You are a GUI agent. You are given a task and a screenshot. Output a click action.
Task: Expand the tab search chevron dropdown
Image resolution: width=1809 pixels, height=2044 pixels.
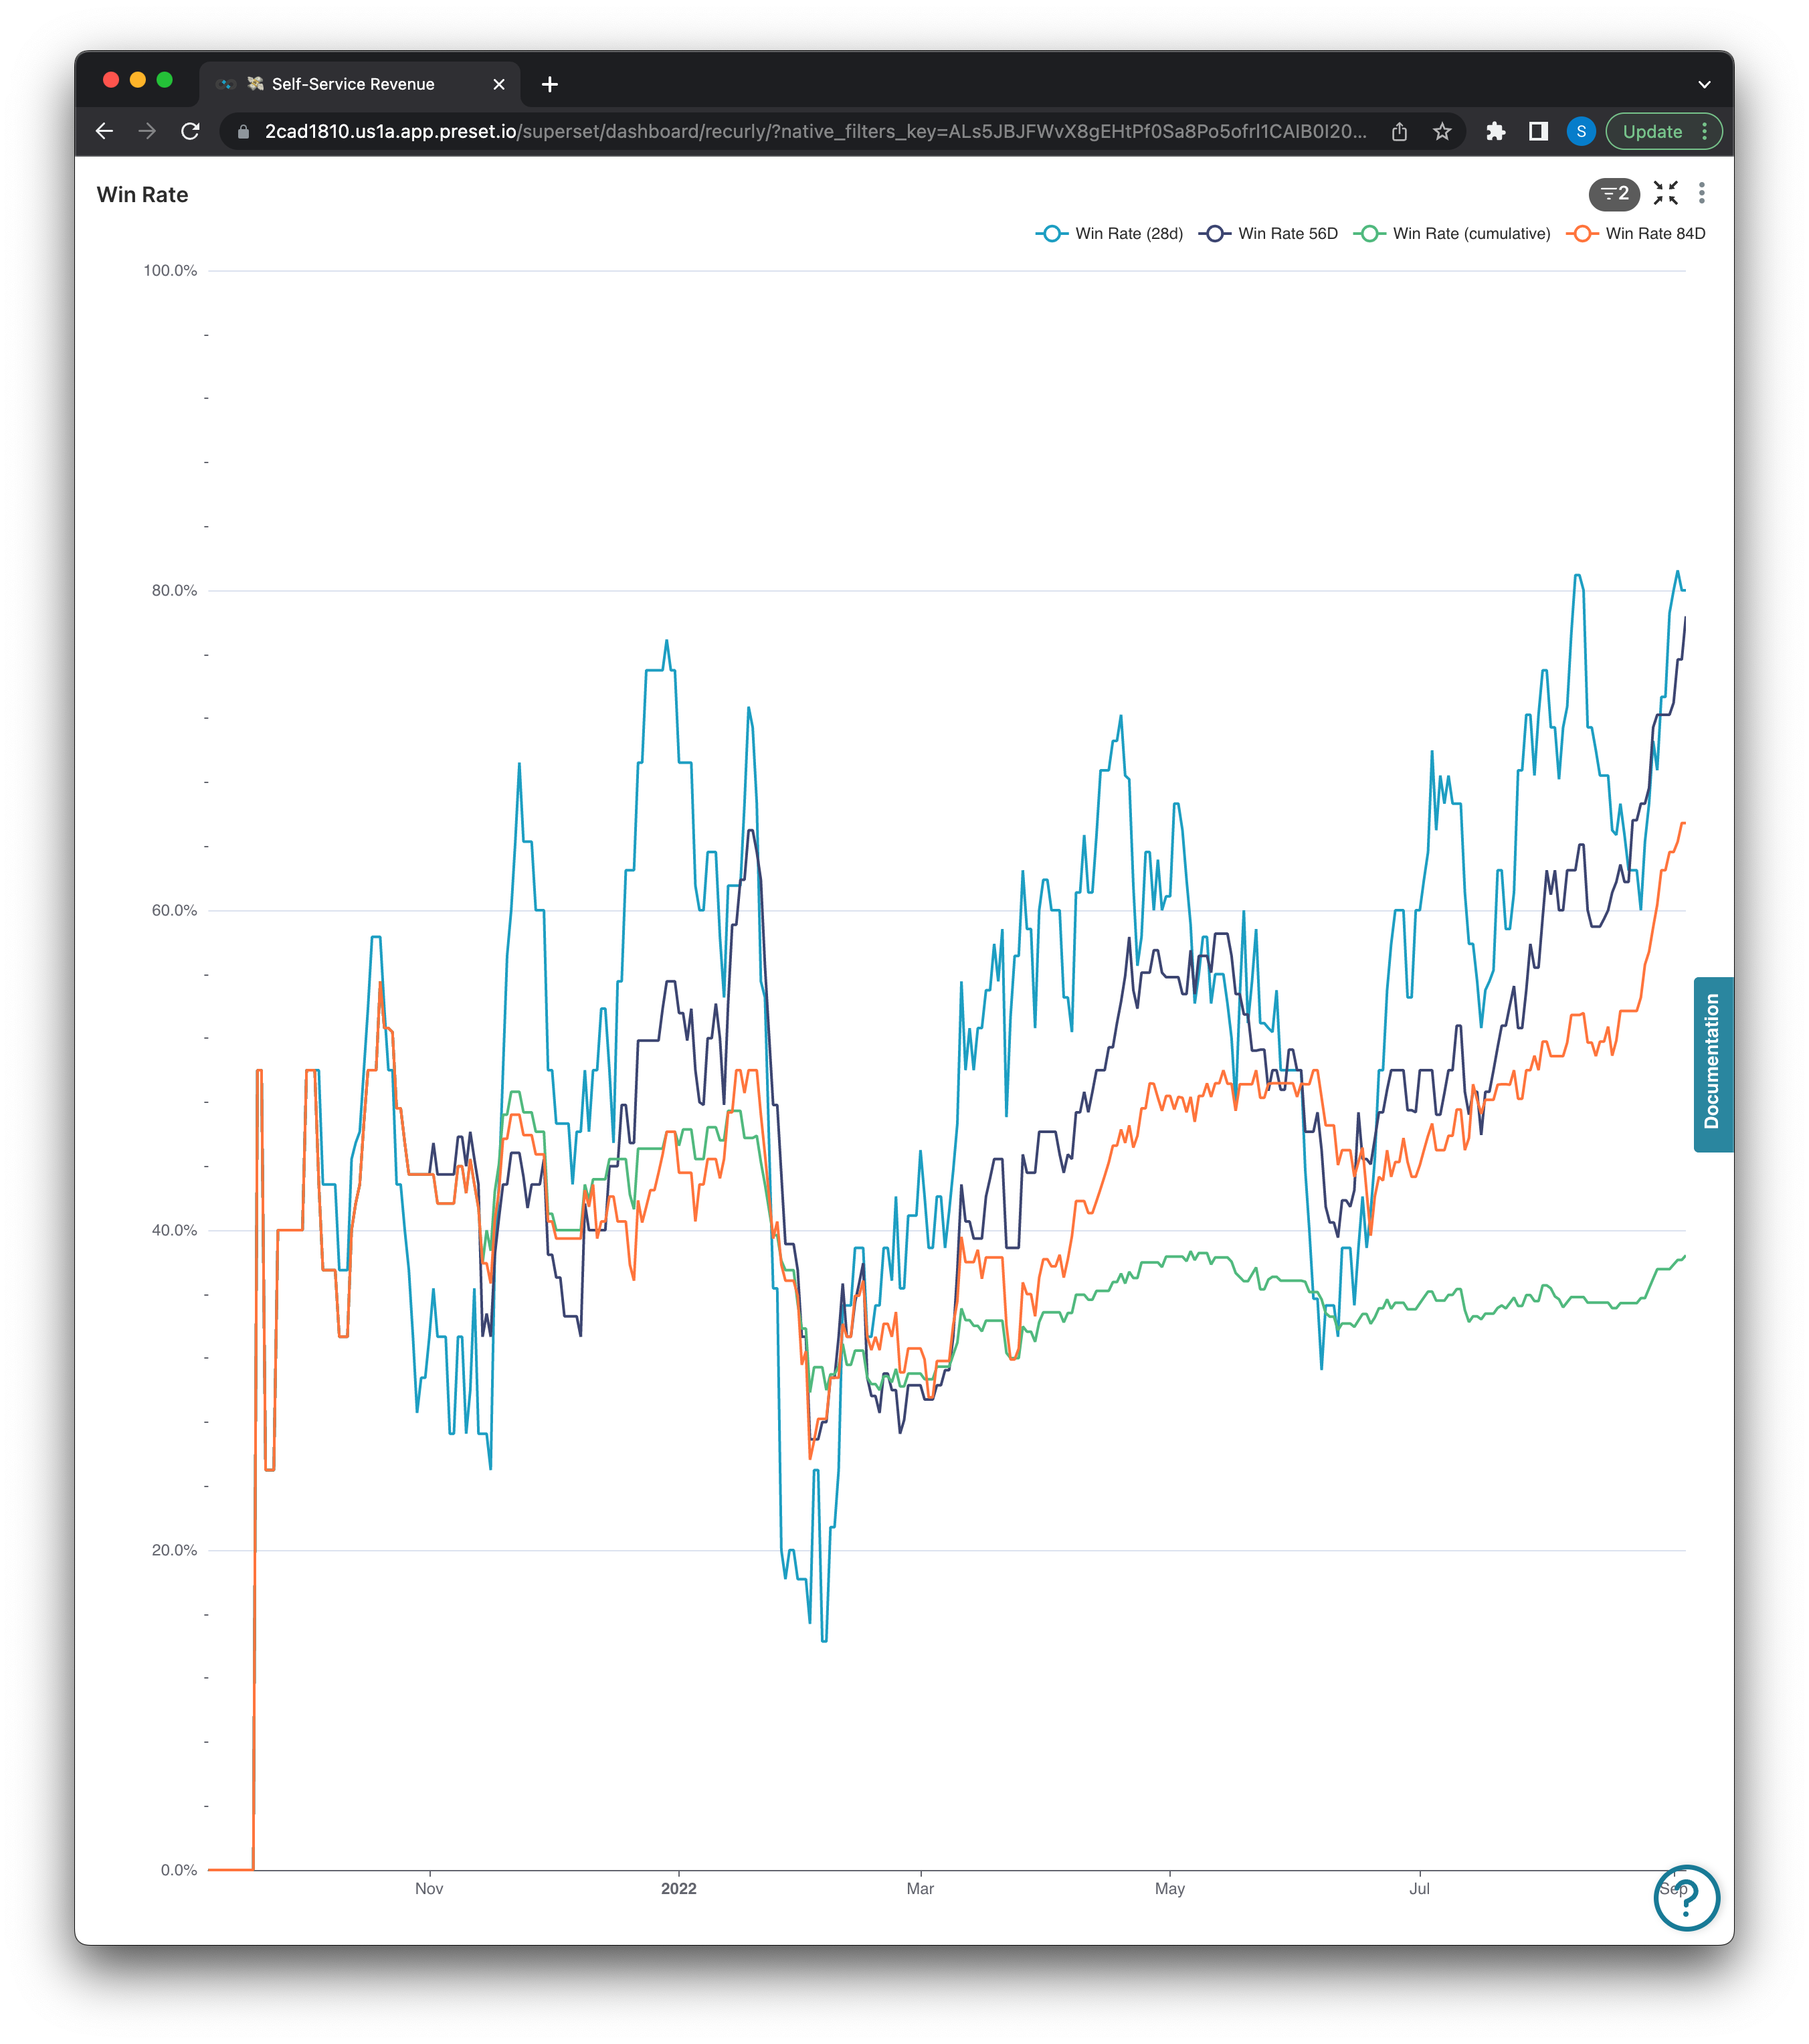[1704, 84]
